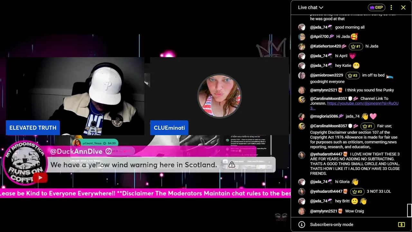Click the moderator shield beside Channel Link message

tap(350, 99)
